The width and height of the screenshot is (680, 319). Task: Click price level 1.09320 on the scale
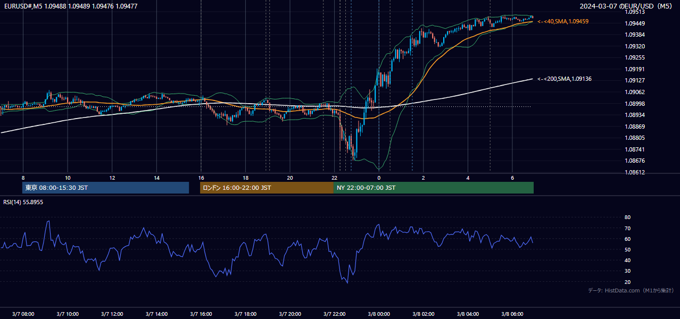coord(635,46)
